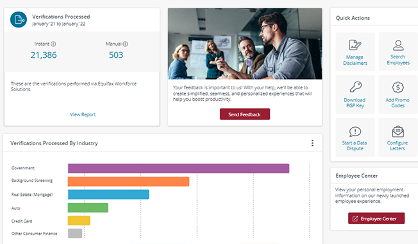Click the yellow Credit Card bar

pos(79,220)
